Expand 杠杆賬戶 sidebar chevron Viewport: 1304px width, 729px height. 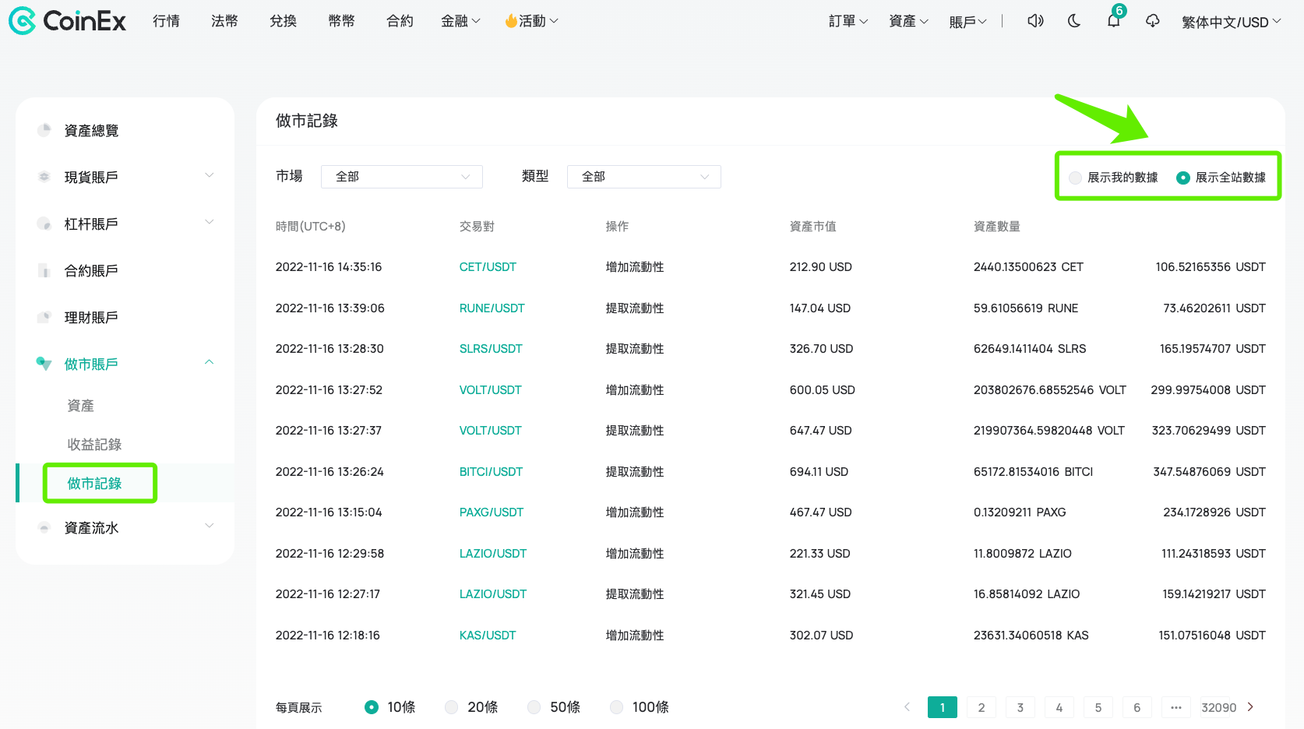209,222
